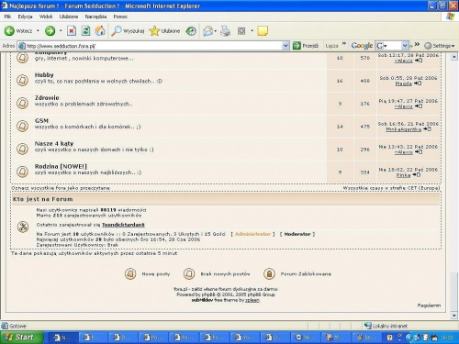This screenshot has height=344, width=459.
Task: View latest Zdrowie post arrow icon
Action: pos(419,106)
